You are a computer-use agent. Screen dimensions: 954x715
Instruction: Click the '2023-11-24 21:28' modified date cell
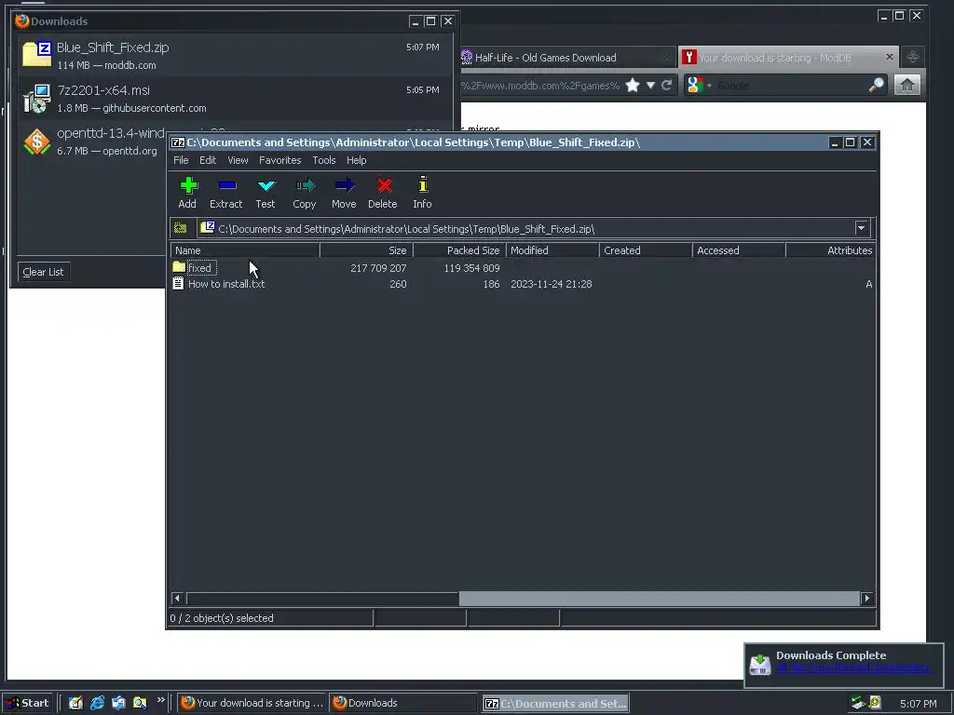pyautogui.click(x=552, y=284)
